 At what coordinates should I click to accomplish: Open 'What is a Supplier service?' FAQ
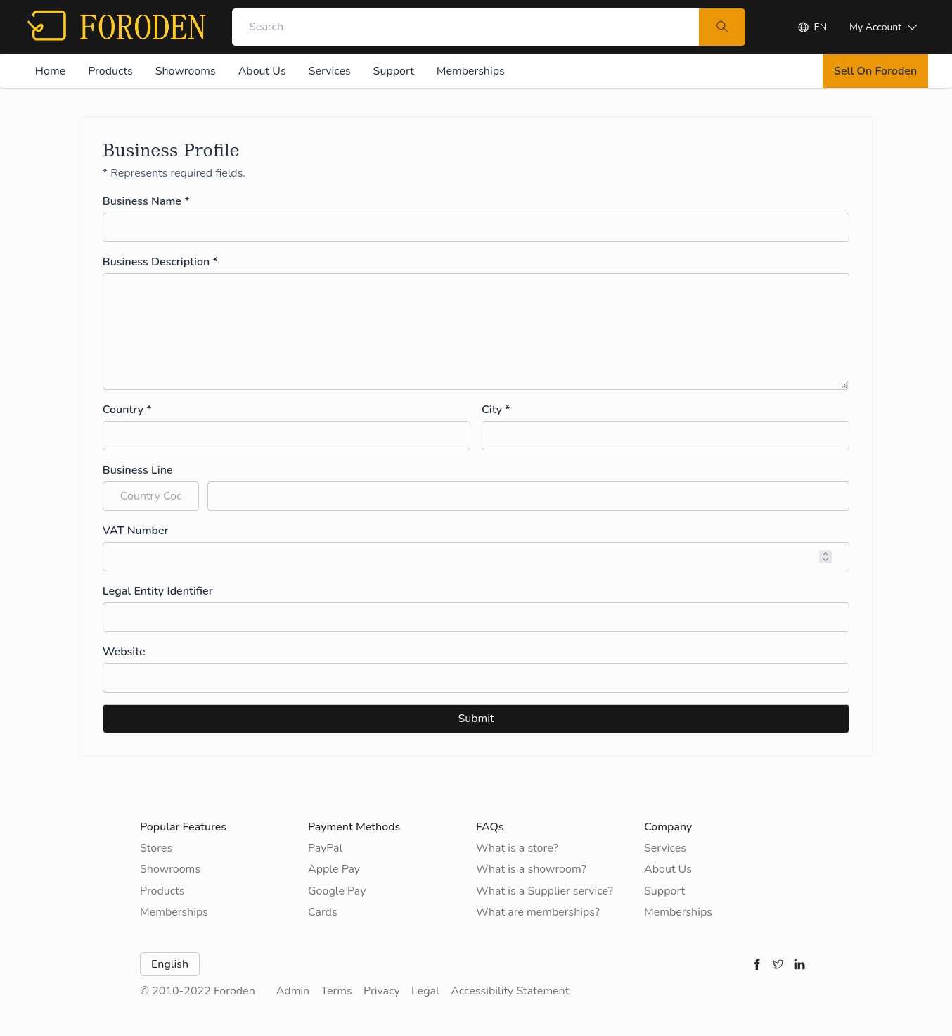(x=544, y=891)
